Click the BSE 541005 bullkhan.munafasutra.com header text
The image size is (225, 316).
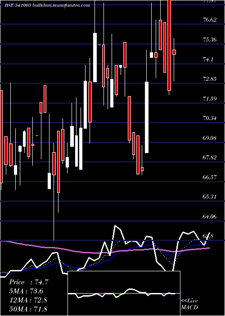[x=47, y=5]
